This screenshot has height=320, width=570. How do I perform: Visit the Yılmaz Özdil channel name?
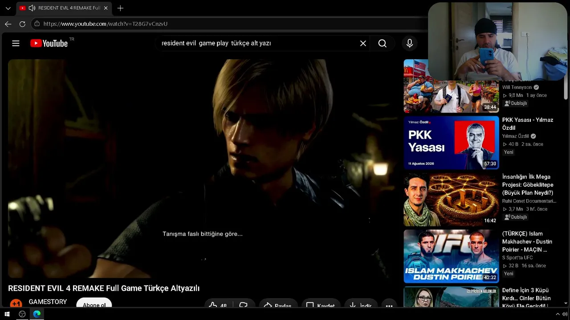516,136
